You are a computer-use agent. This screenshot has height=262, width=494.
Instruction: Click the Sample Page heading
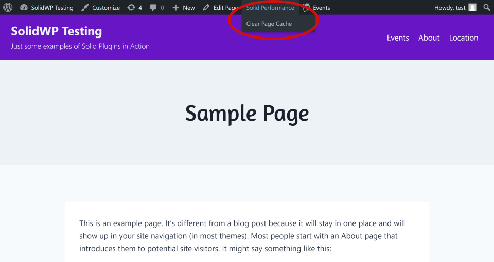(x=247, y=113)
